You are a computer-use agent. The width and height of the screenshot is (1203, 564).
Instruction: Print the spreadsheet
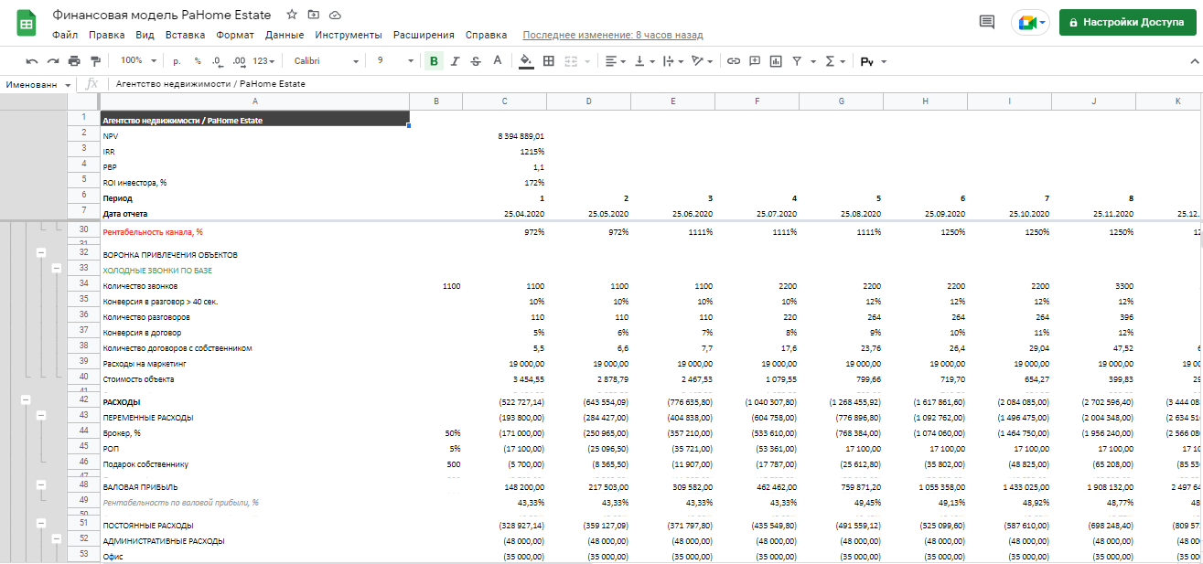pos(74,61)
